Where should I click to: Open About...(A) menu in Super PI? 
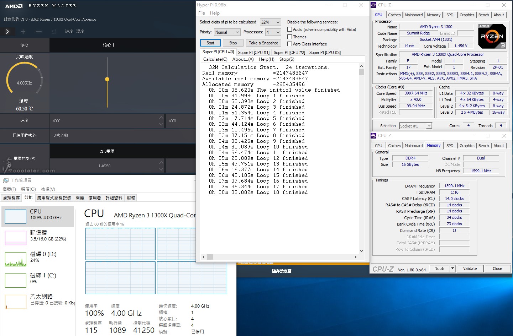pyautogui.click(x=243, y=59)
